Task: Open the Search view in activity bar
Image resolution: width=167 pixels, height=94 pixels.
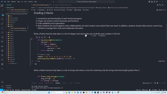Action: point(2,10)
